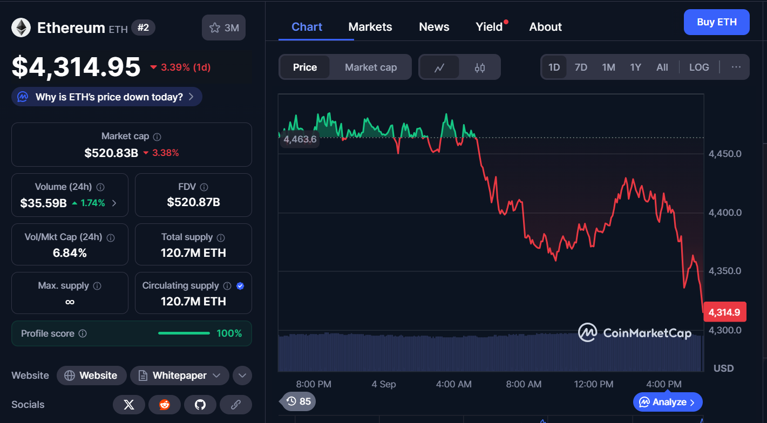Click the $520.83B market cap value
Screen dimensions: 767x423
111,153
